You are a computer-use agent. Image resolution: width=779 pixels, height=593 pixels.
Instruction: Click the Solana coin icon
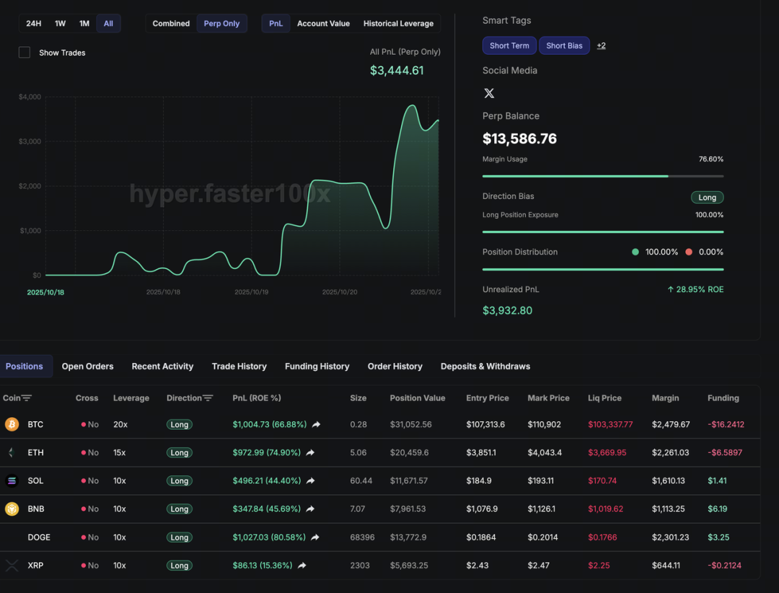pos(12,480)
